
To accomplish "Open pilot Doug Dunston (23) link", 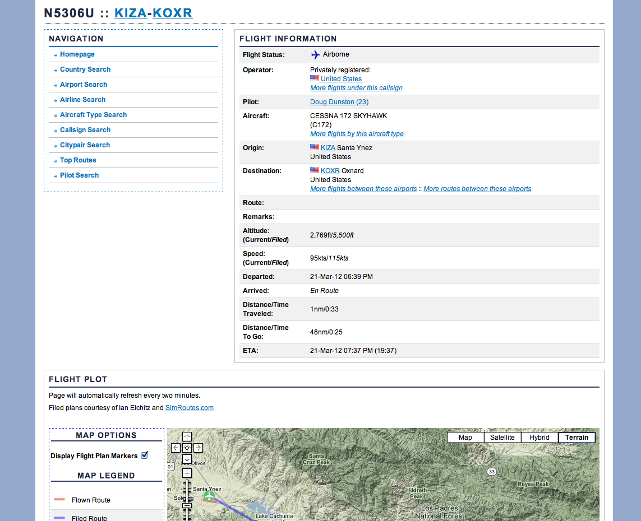I will point(339,101).
